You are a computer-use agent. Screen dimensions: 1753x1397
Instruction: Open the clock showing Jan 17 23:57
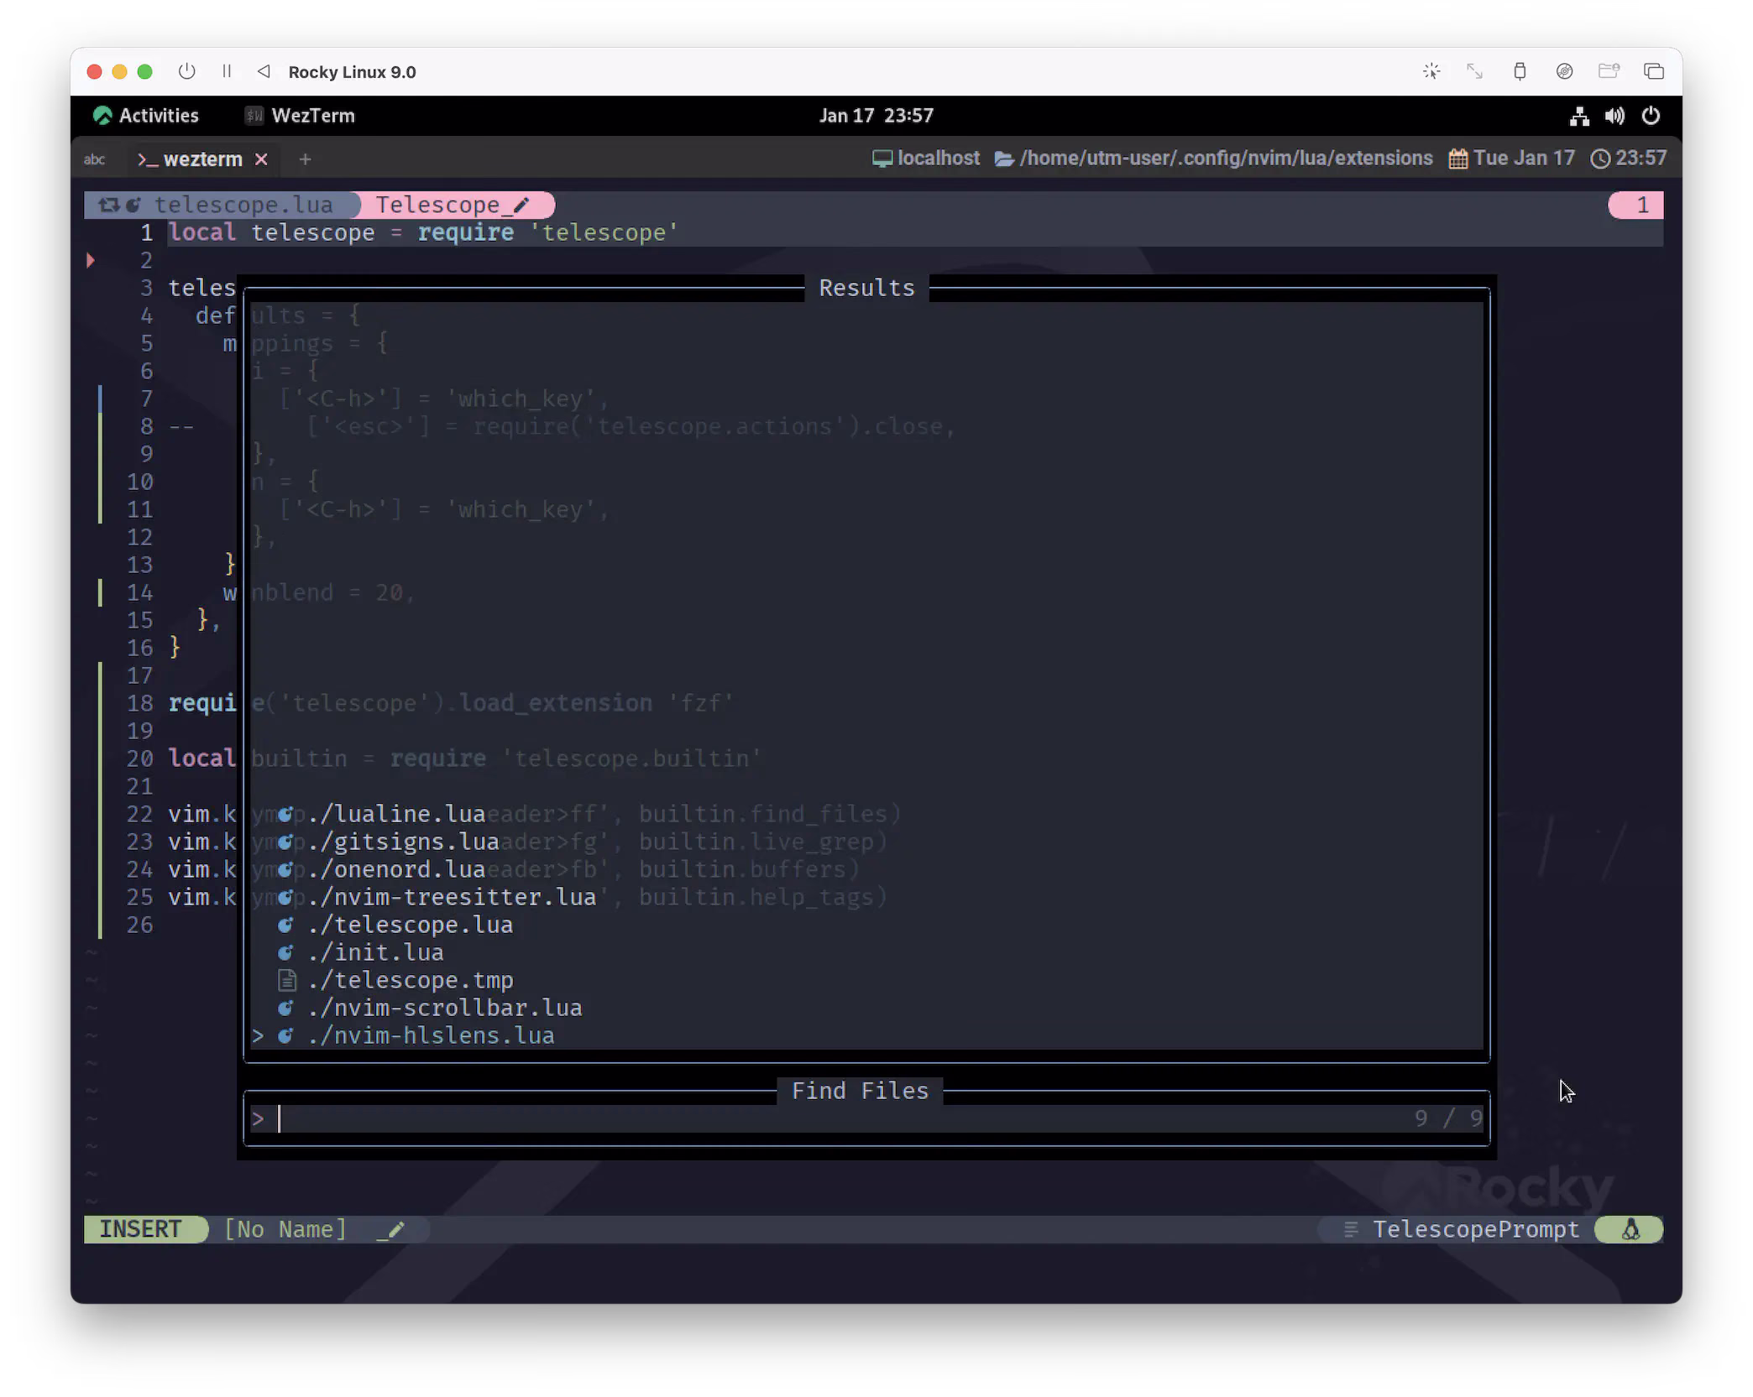(x=876, y=116)
